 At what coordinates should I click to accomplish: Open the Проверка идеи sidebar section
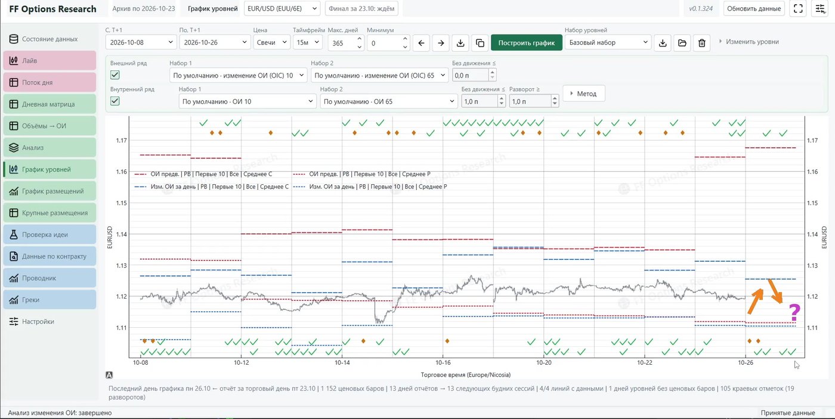tap(50, 234)
